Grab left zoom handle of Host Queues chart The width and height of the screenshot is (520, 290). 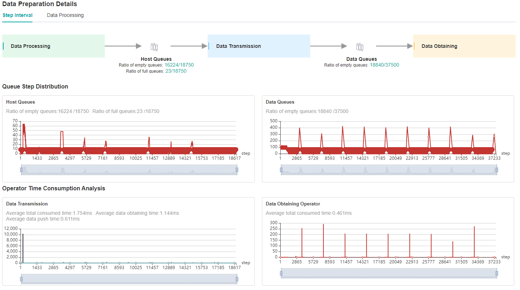[x=21, y=170]
